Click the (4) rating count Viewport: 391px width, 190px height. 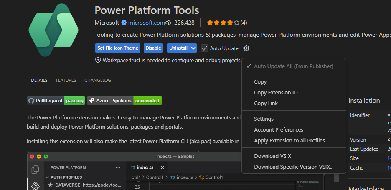[244, 23]
